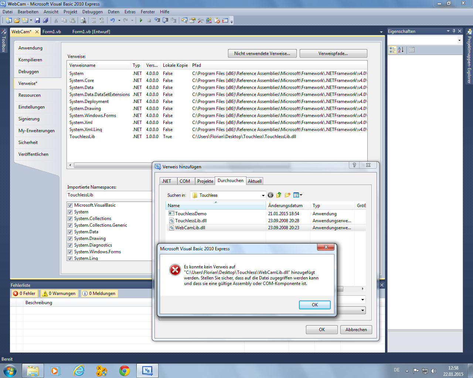The height and width of the screenshot is (378, 473).
Task: Click the Copy toolbar icon
Action: point(64,20)
